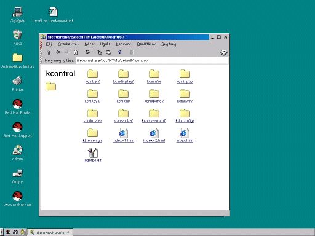This screenshot has height=236, width=315.
Task: Open the kcmbell folder icon
Action: point(92,74)
